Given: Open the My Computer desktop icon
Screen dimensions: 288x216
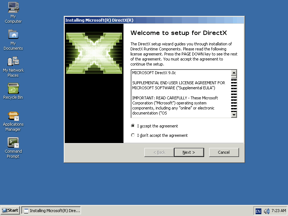Looking at the screenshot, I should 13,13.
